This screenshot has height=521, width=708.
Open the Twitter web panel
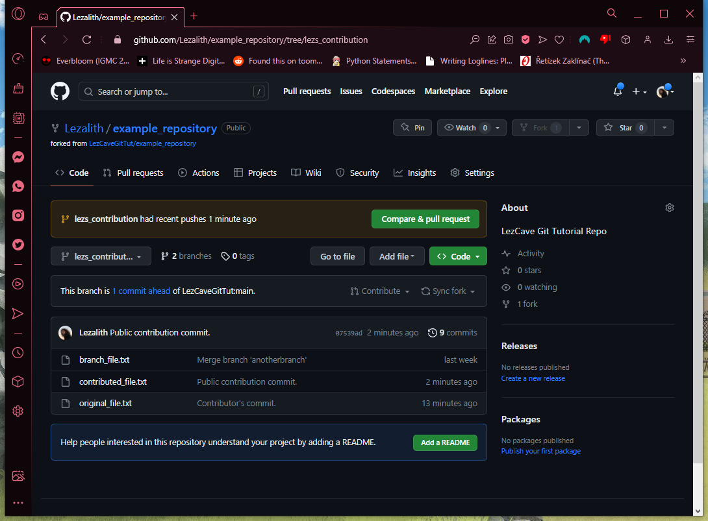click(18, 245)
